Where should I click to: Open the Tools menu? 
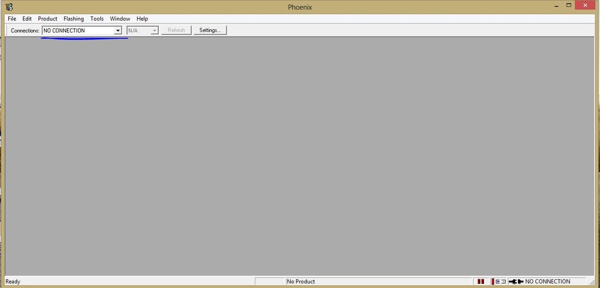(x=97, y=19)
